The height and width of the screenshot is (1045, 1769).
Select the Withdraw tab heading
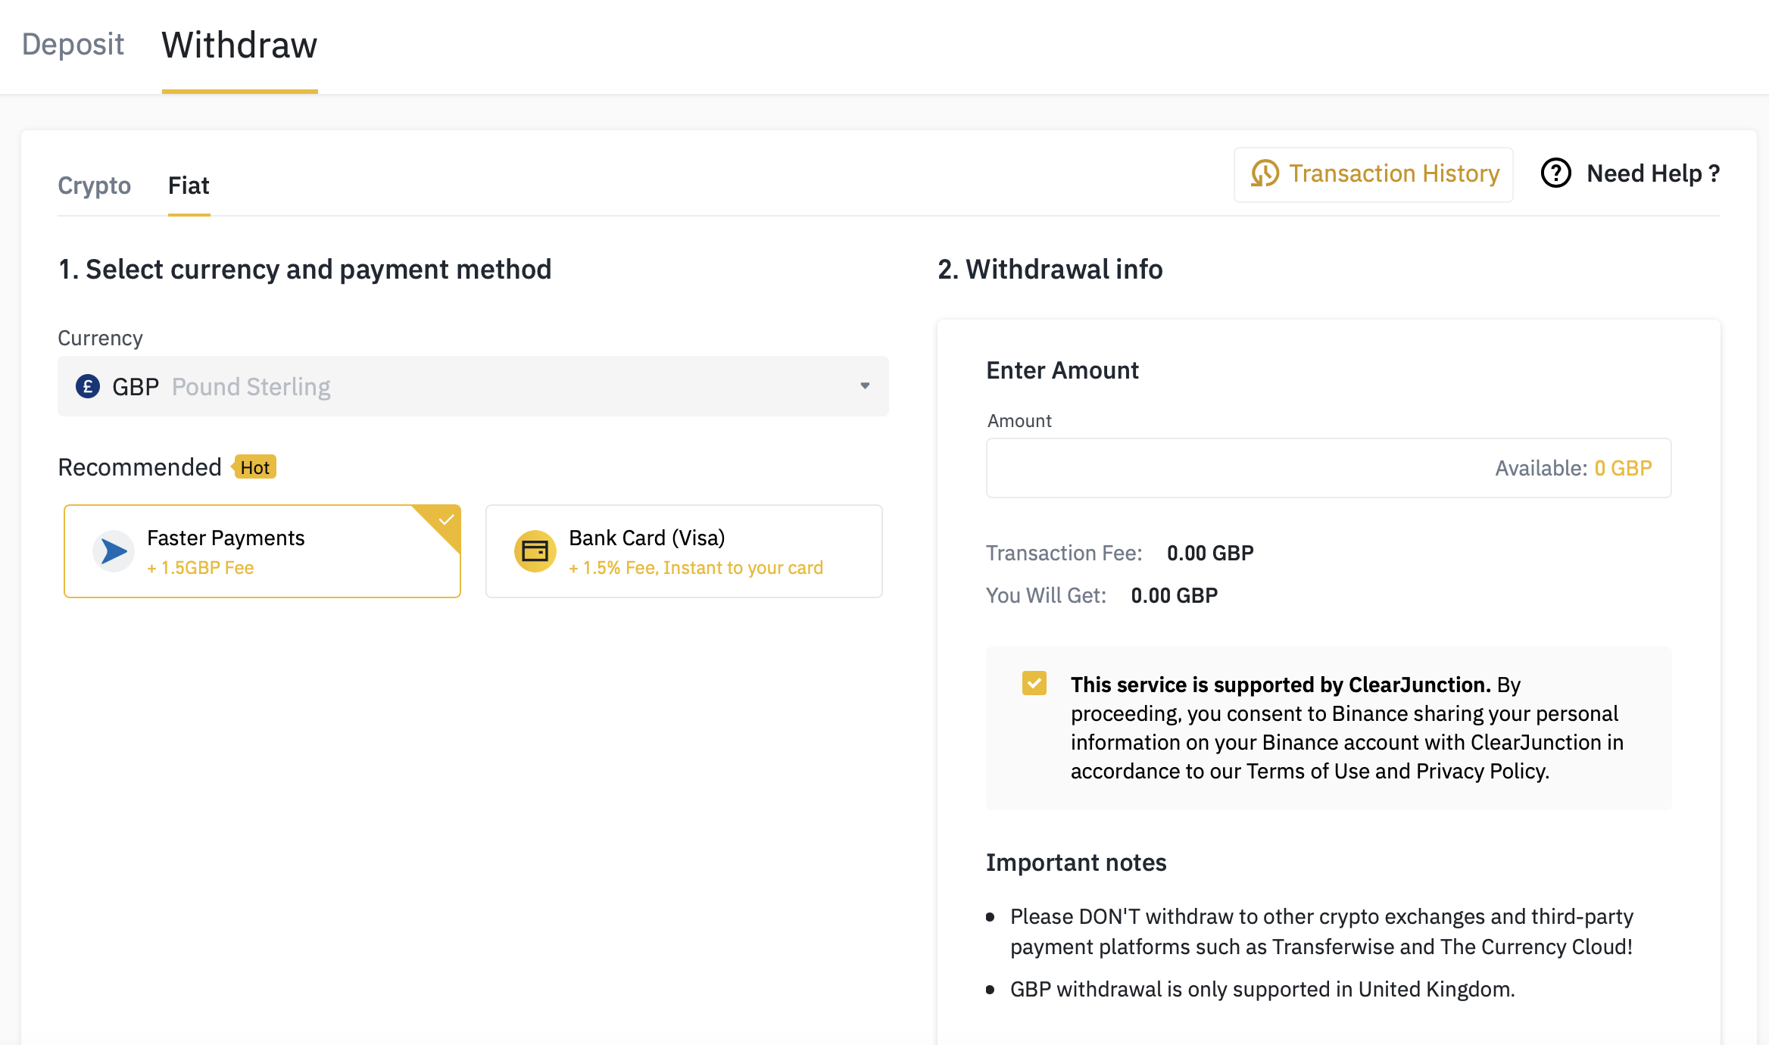[x=239, y=45]
